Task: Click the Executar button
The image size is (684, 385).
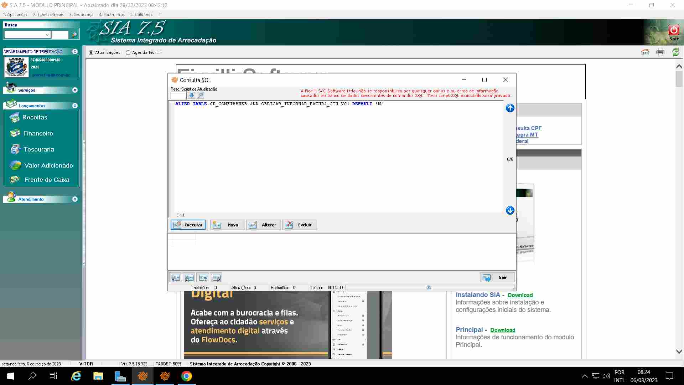Action: pos(188,225)
